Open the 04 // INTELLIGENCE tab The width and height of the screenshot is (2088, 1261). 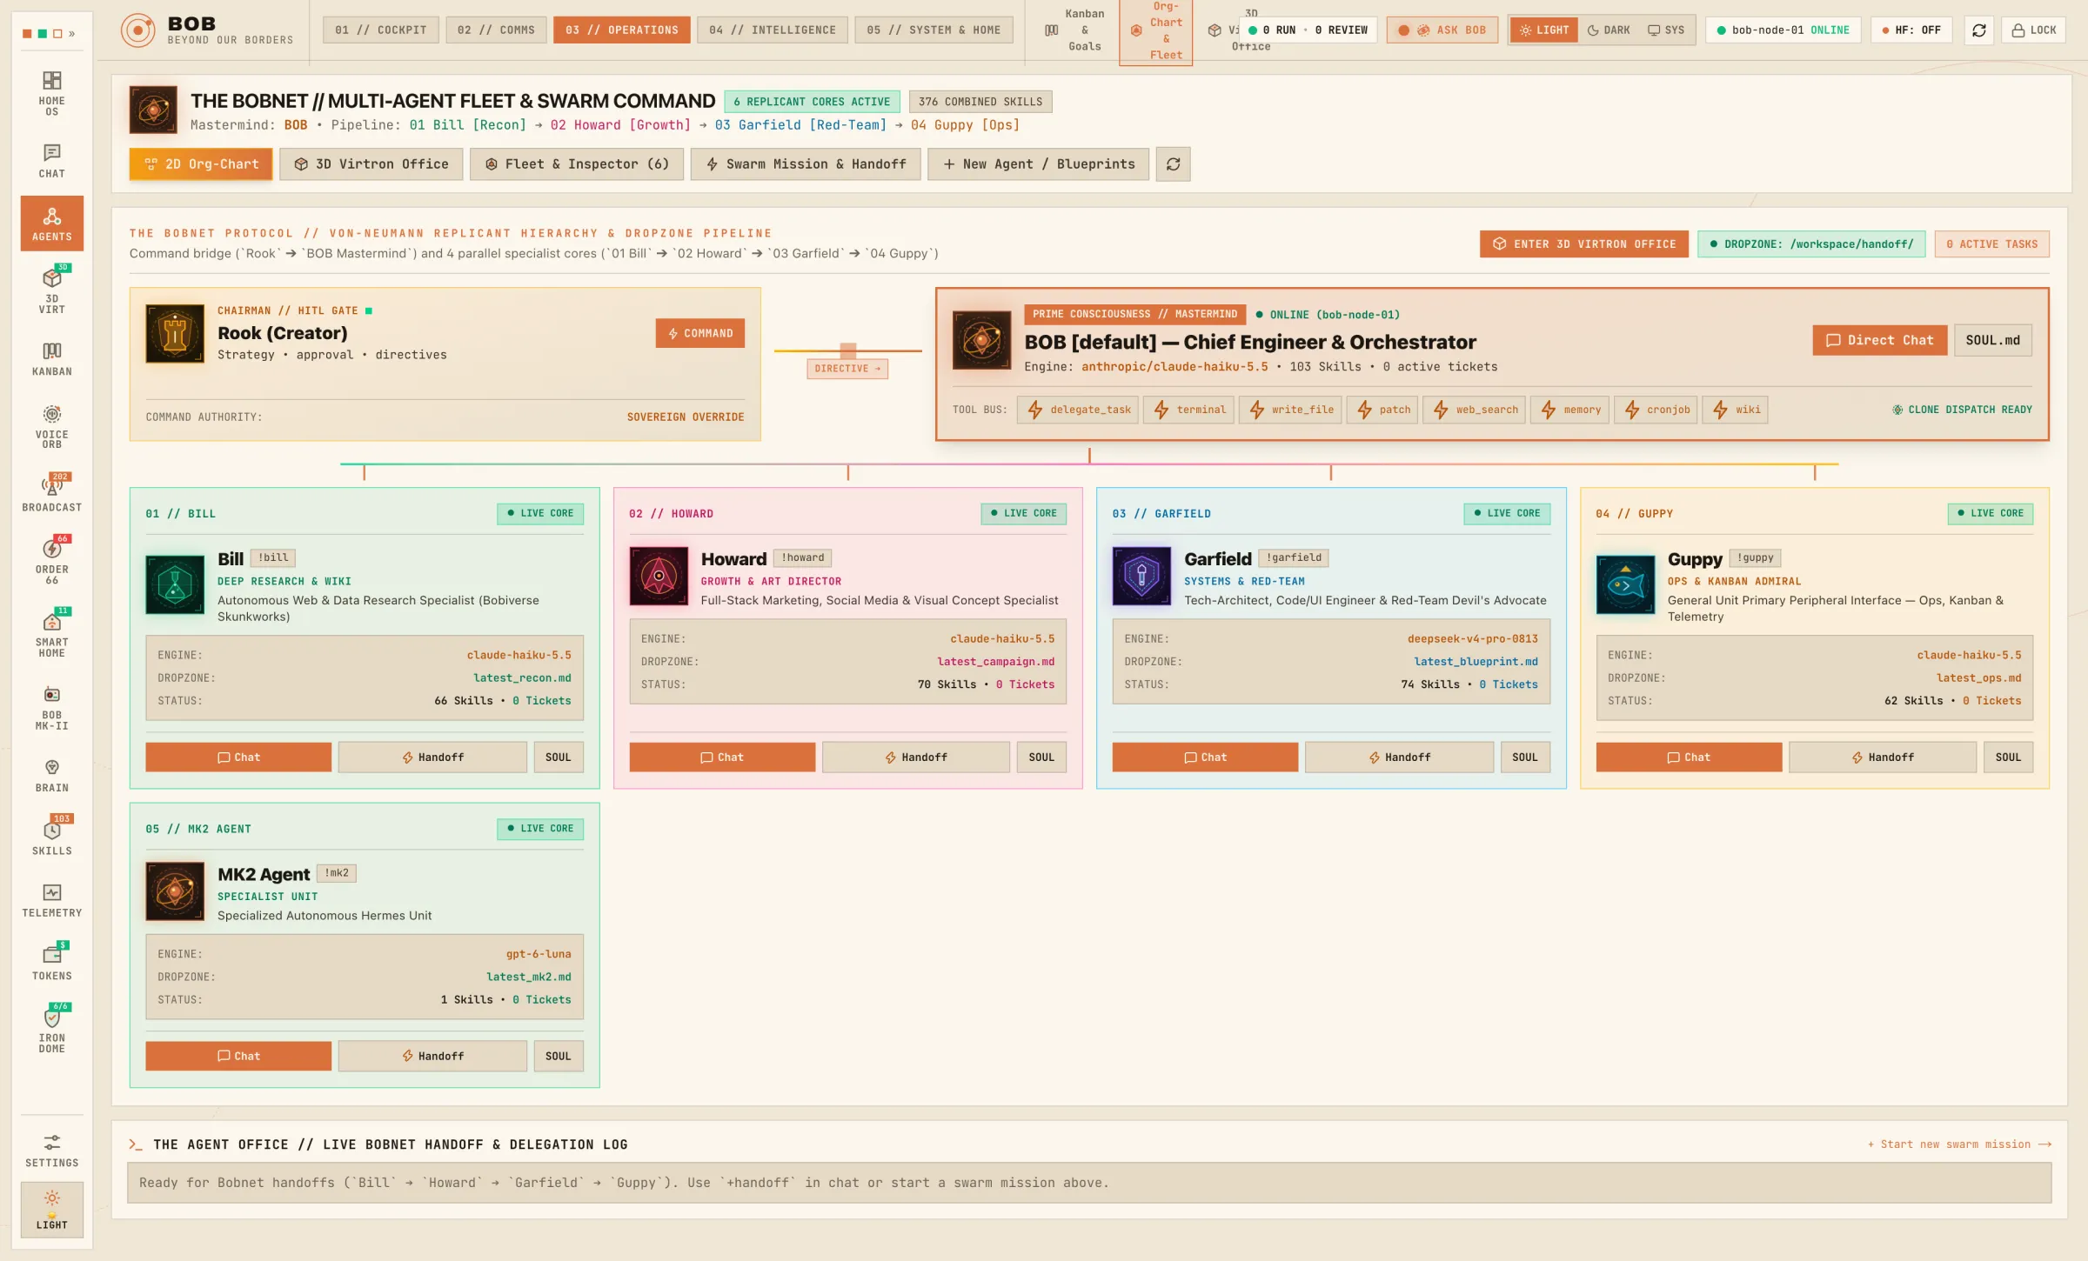pos(773,30)
